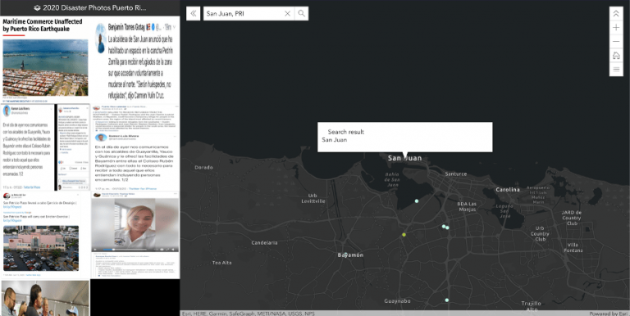
Task: Click the Bayamón map label
Action: click(350, 255)
